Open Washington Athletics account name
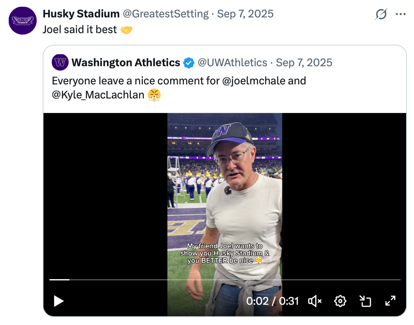The height and width of the screenshot is (325, 414). point(125,62)
